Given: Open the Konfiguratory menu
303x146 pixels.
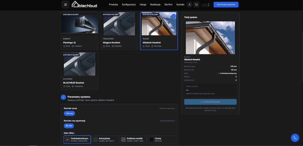Looking at the screenshot, I should [x=129, y=5].
